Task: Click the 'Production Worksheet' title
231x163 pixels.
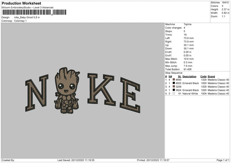Action: coord(21,3)
